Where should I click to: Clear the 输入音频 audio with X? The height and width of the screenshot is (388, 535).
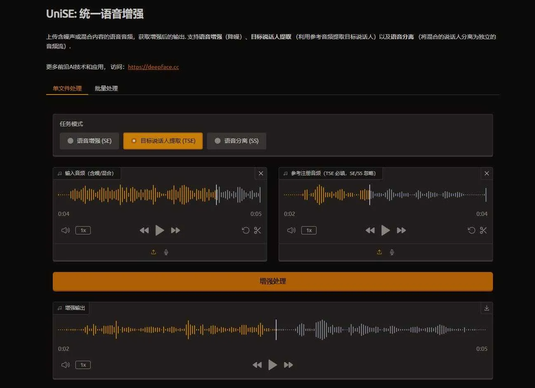click(260, 173)
